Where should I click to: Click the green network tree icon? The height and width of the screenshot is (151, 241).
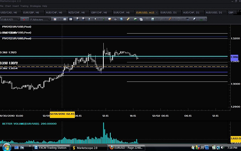pyautogui.click(x=201, y=19)
